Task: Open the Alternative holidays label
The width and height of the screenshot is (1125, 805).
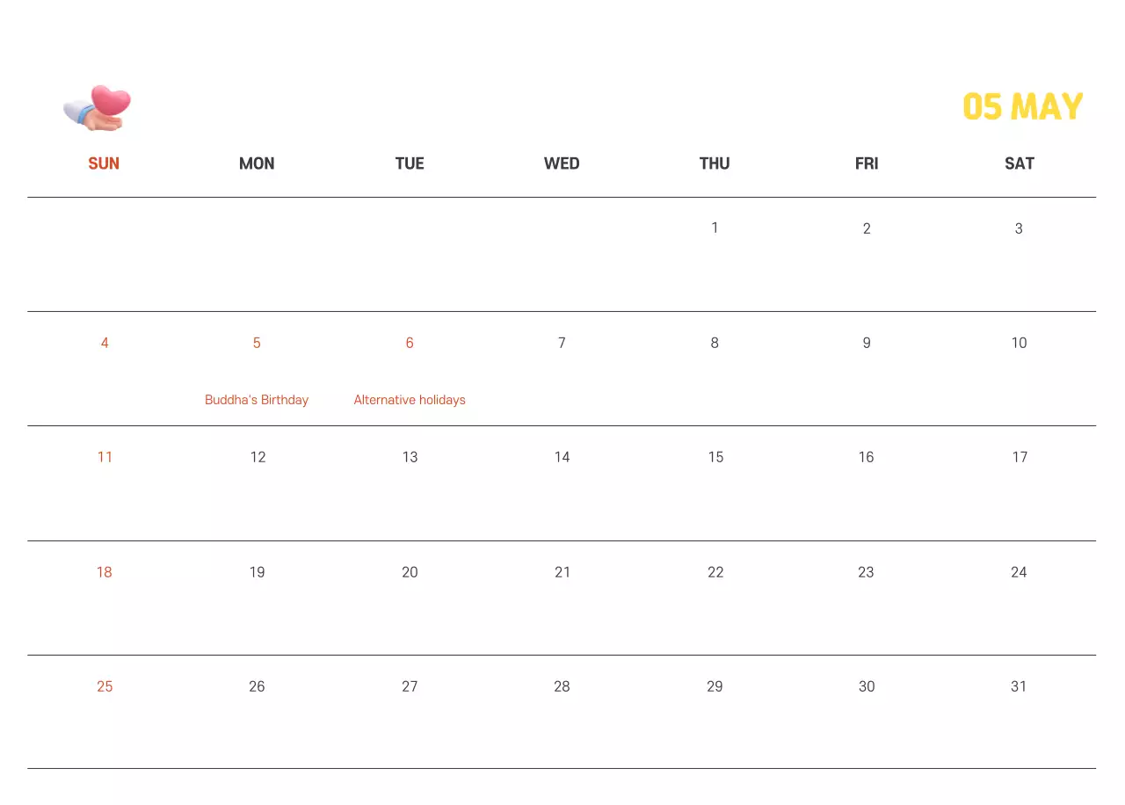Action: point(410,400)
